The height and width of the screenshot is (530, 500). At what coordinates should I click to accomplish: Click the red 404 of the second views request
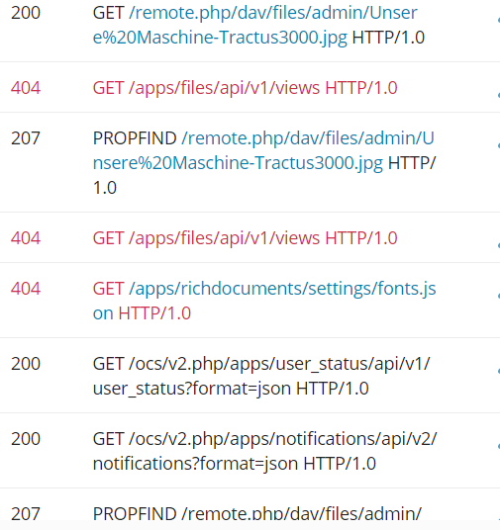[x=26, y=238]
